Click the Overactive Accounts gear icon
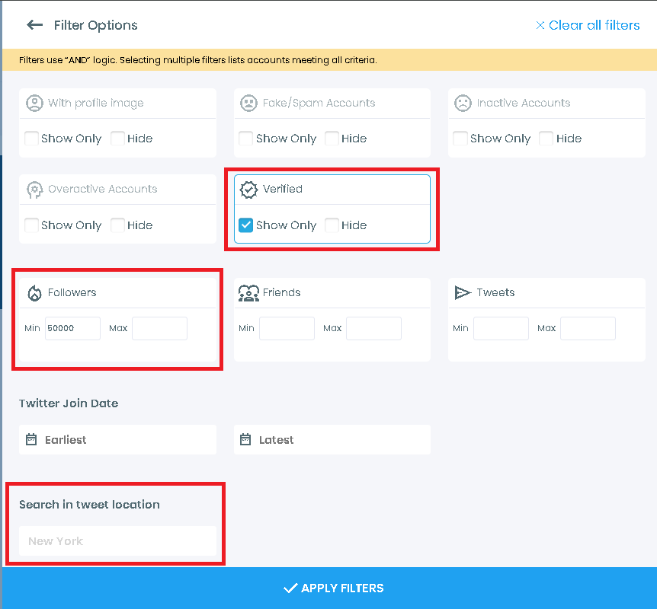This screenshot has height=609, width=657. click(36, 189)
